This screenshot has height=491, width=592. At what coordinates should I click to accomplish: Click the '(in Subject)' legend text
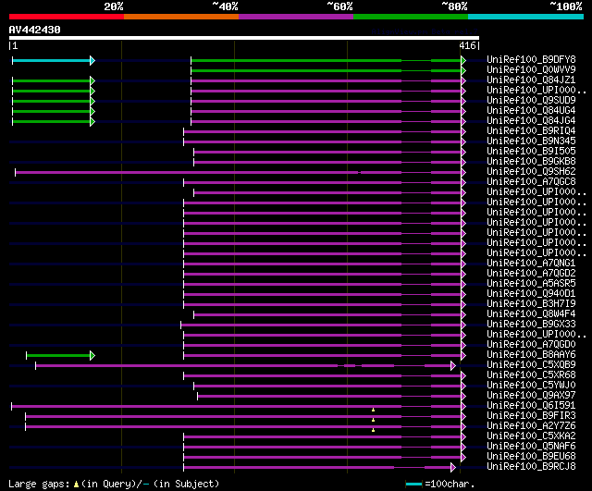pos(187,484)
